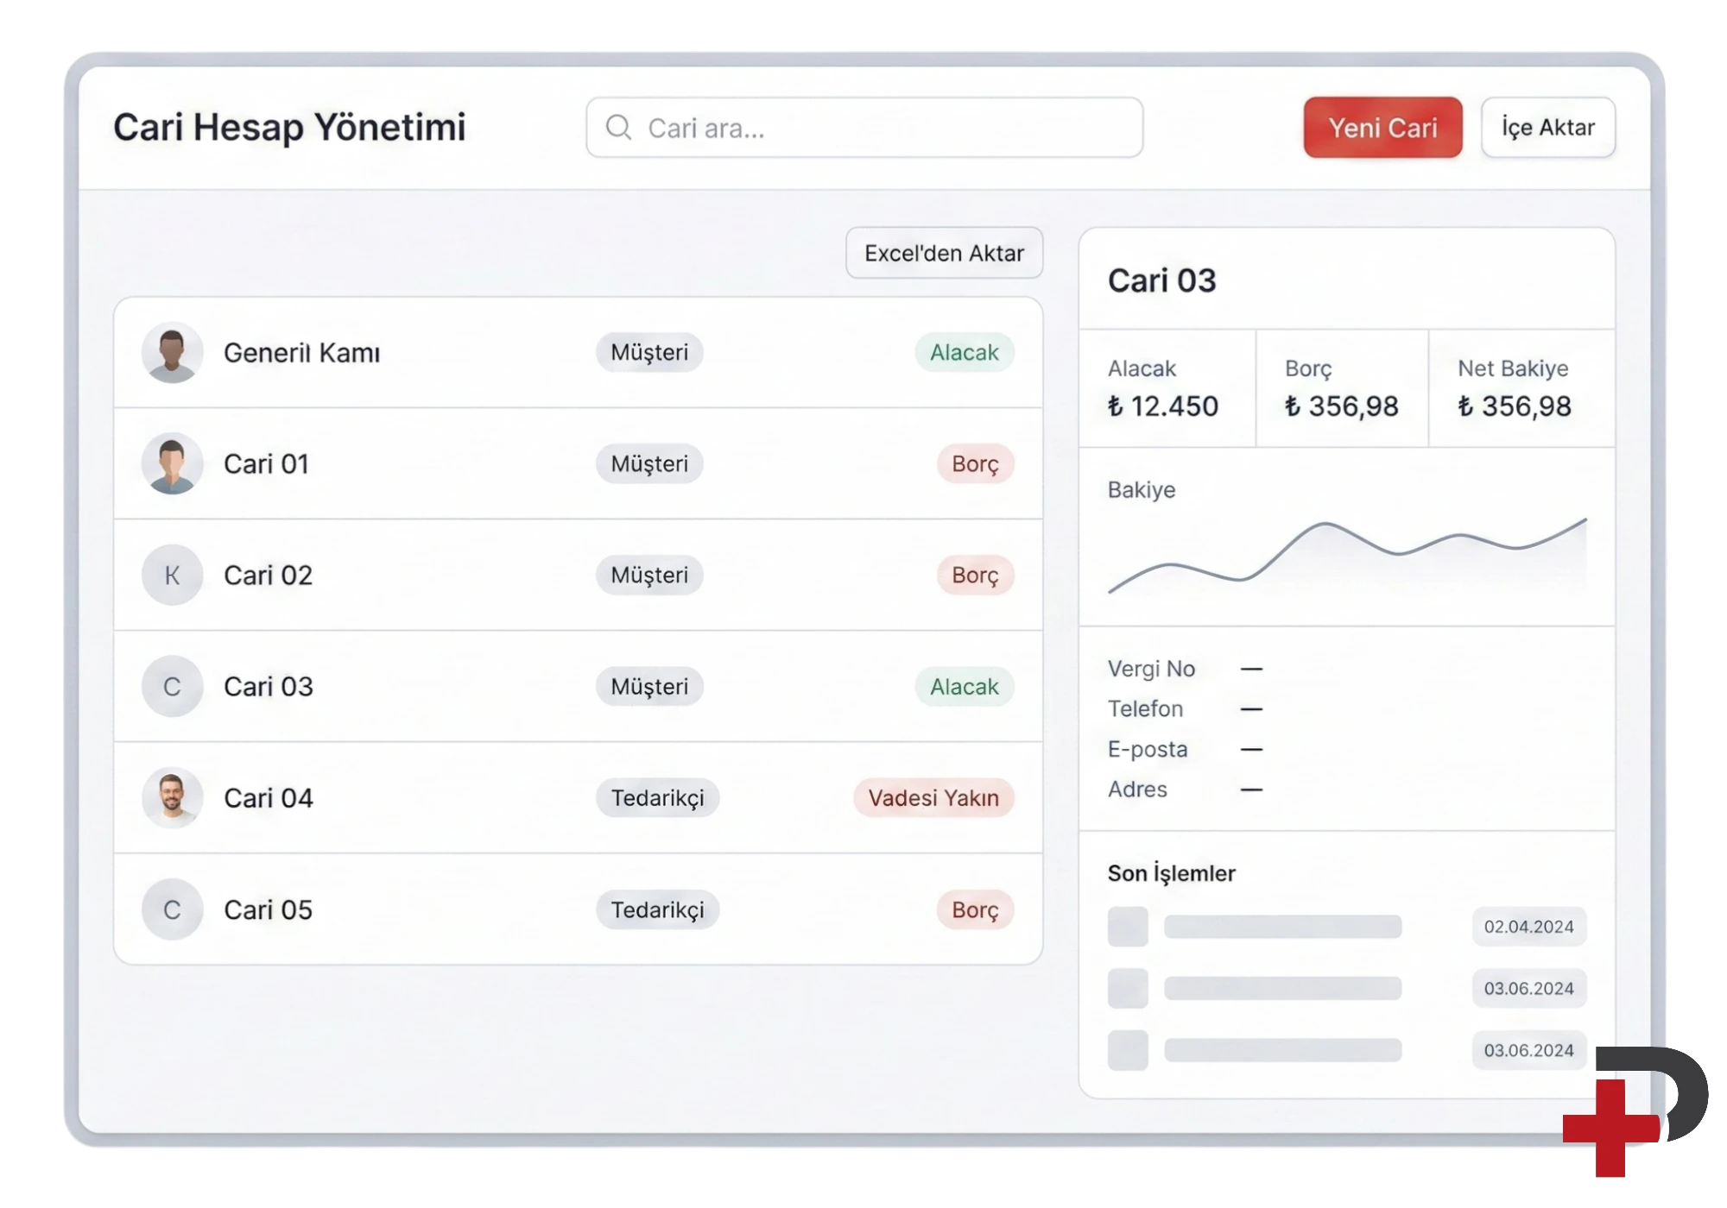1727x1208 pixels.
Task: Click Cari 01's avatar picture
Action: tap(172, 464)
